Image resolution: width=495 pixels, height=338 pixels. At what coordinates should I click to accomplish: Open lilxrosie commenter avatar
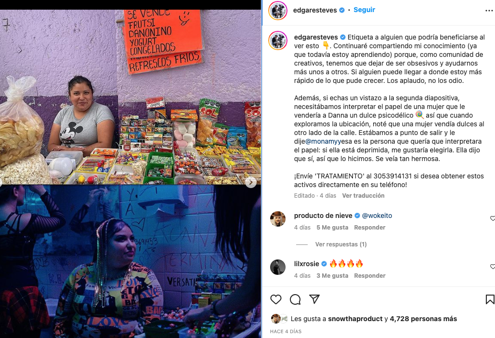coord(278,267)
